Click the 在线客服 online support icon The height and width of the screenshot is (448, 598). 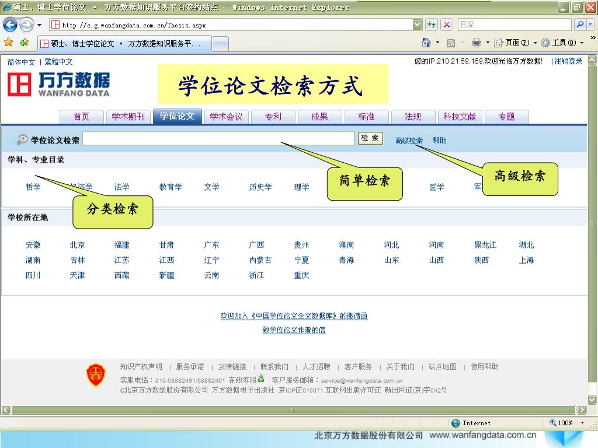pos(261,379)
